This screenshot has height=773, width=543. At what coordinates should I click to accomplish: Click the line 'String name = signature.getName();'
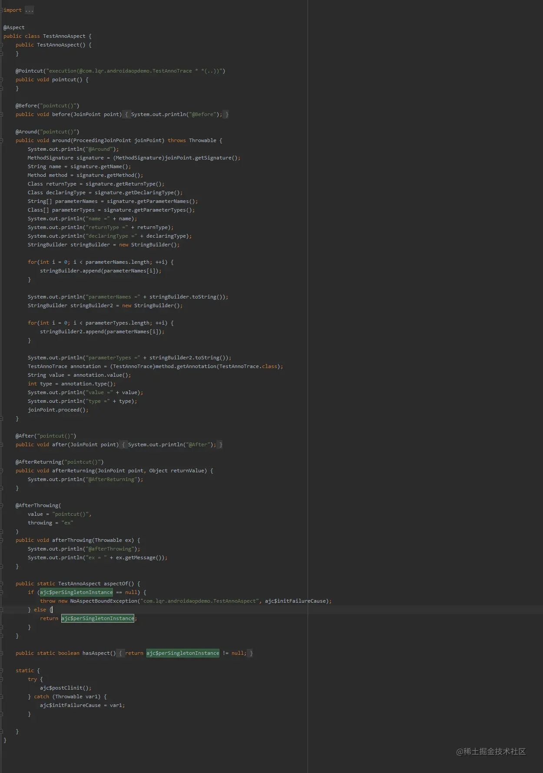(x=79, y=166)
